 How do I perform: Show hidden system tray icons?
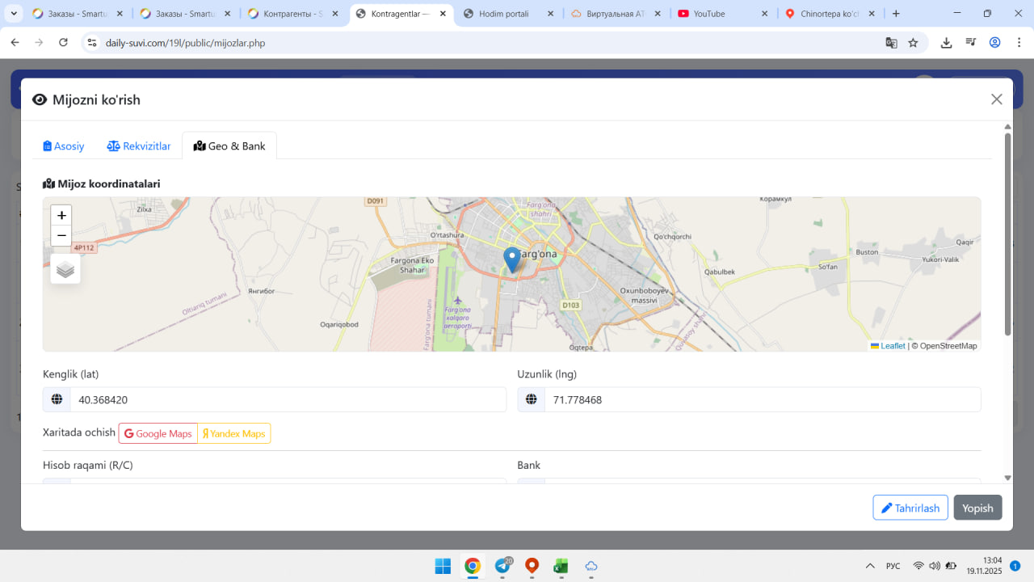pos(870,566)
